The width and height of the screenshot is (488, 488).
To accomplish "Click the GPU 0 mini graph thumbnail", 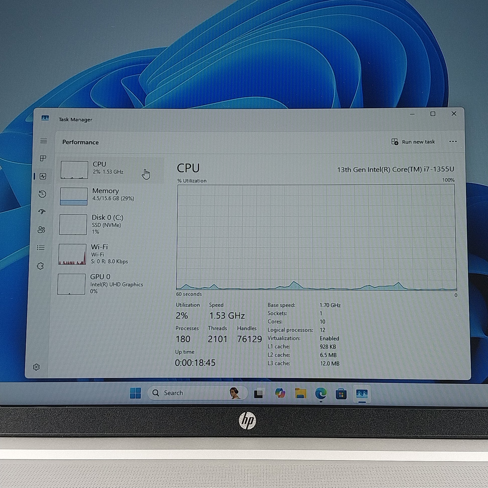I will coord(71,284).
